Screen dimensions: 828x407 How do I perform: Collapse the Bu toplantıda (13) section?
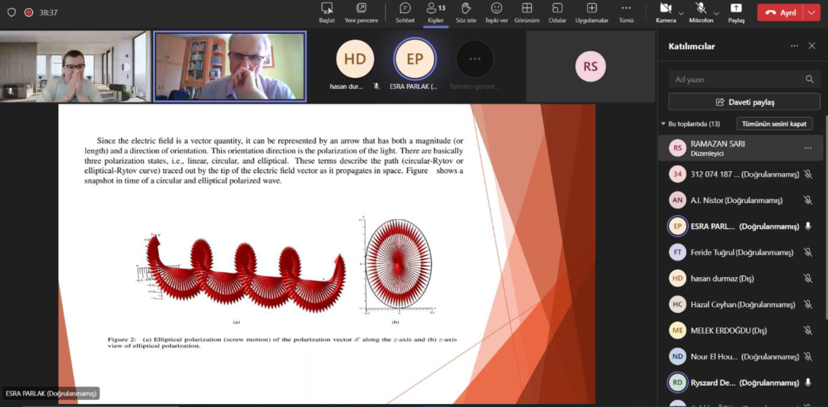coord(663,124)
